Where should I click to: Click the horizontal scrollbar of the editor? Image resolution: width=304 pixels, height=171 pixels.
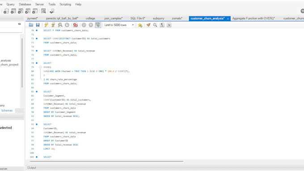tap(107, 161)
